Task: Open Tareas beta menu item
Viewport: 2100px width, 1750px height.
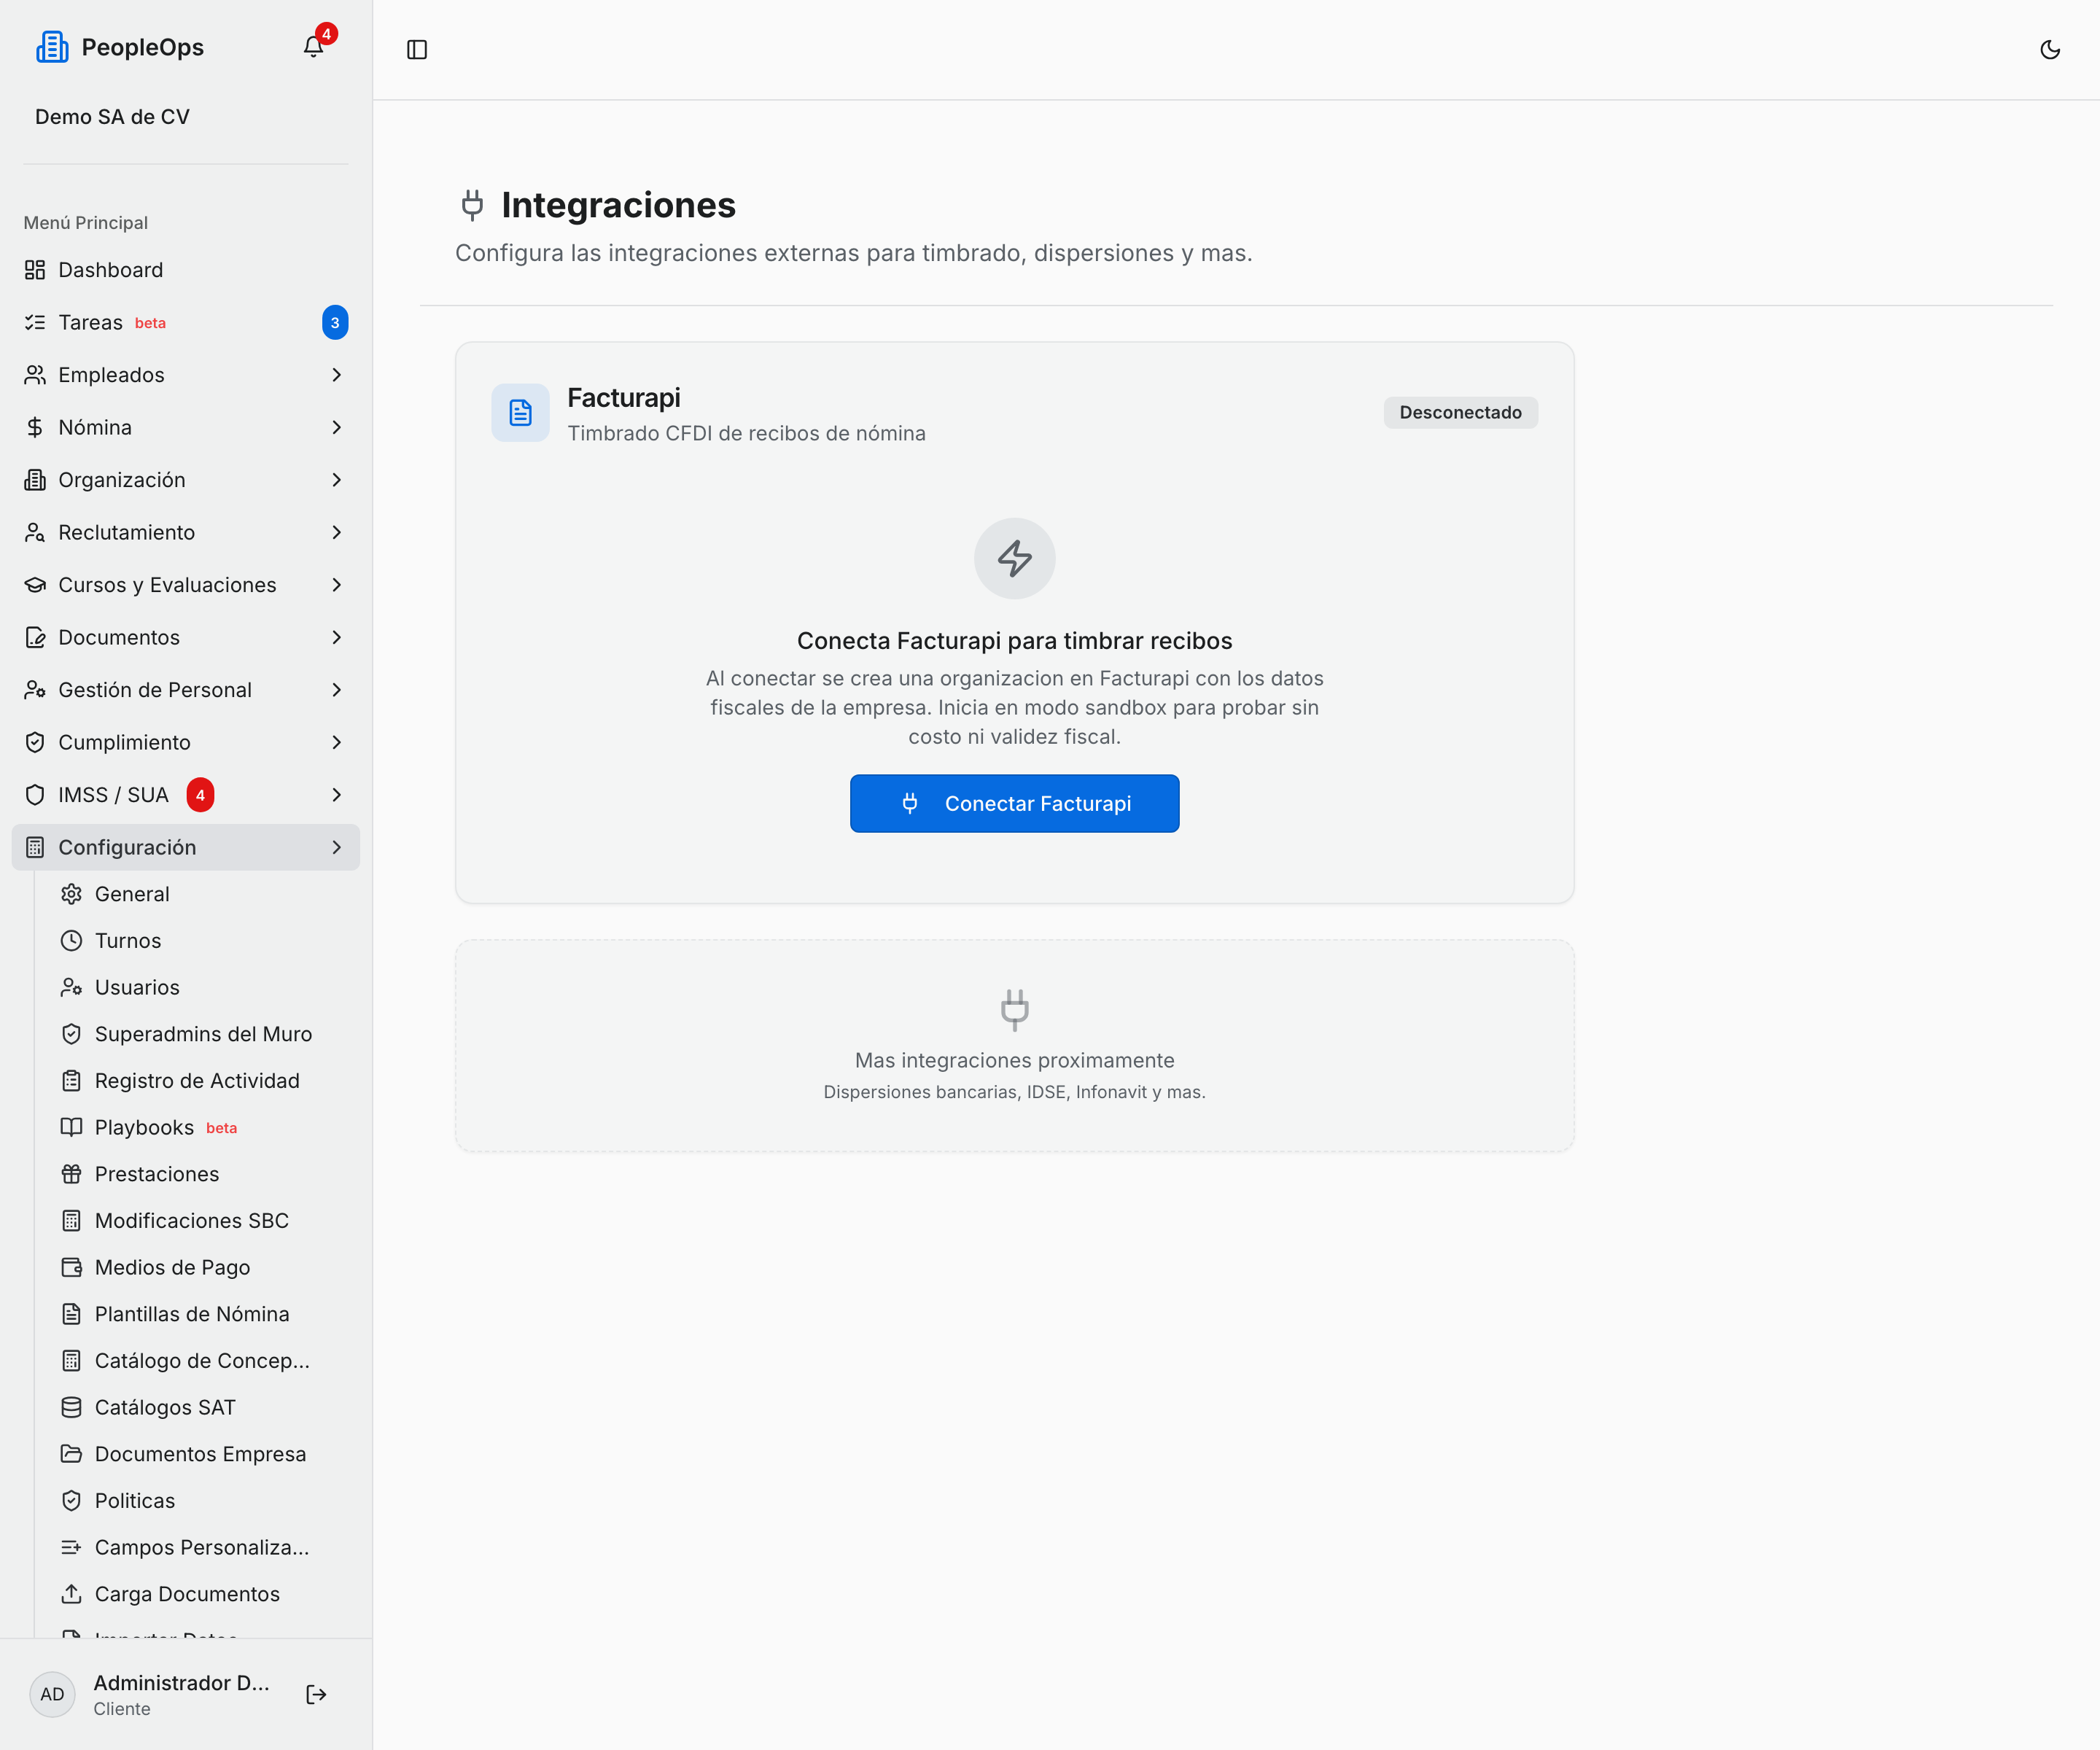Action: click(186, 322)
